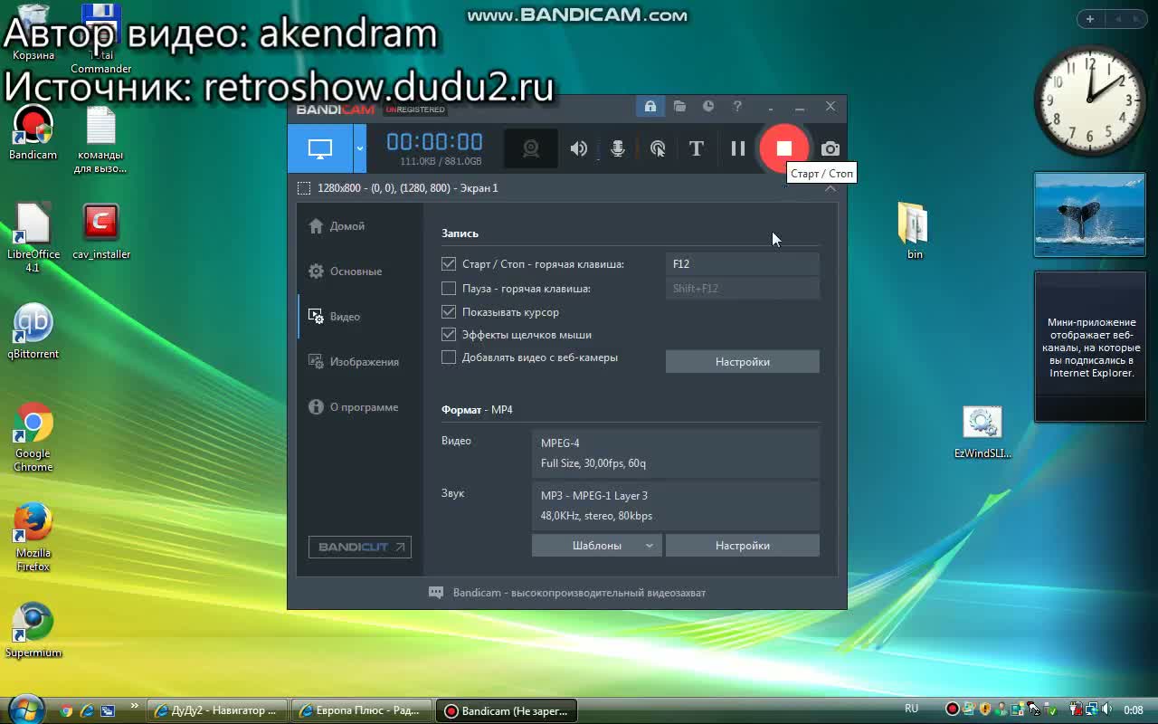This screenshot has height=724, width=1158.
Task: Click the RU language indicator
Action: coord(911,709)
